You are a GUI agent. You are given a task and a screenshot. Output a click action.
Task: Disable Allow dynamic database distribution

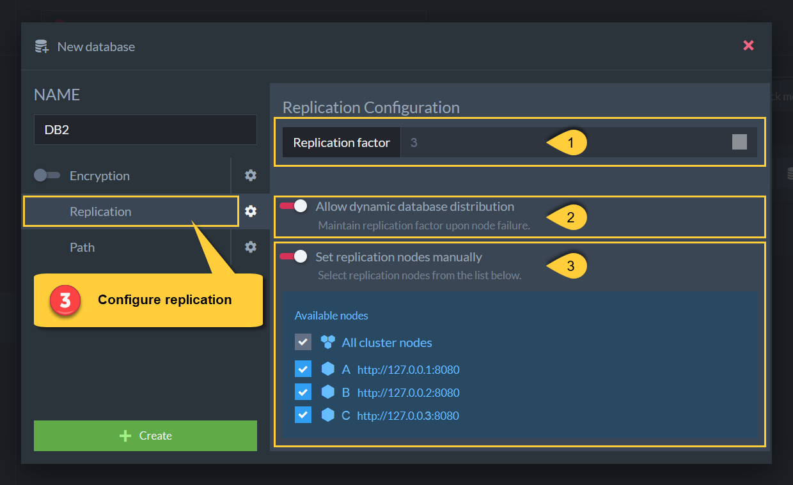coord(294,206)
